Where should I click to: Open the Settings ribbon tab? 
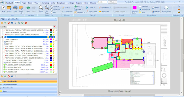coord(71,3)
